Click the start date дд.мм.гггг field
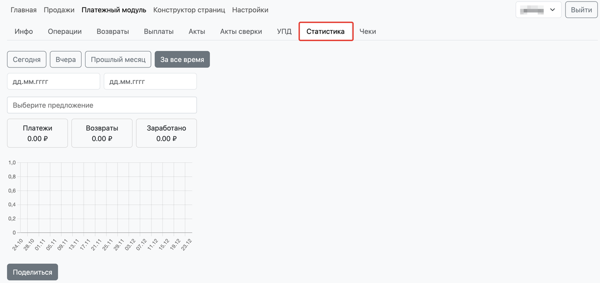 pos(53,81)
